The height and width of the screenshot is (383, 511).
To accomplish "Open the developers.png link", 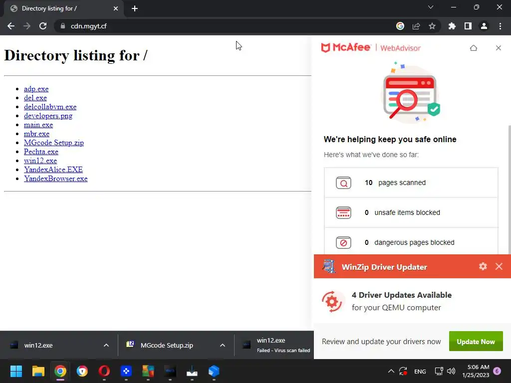I will [48, 116].
